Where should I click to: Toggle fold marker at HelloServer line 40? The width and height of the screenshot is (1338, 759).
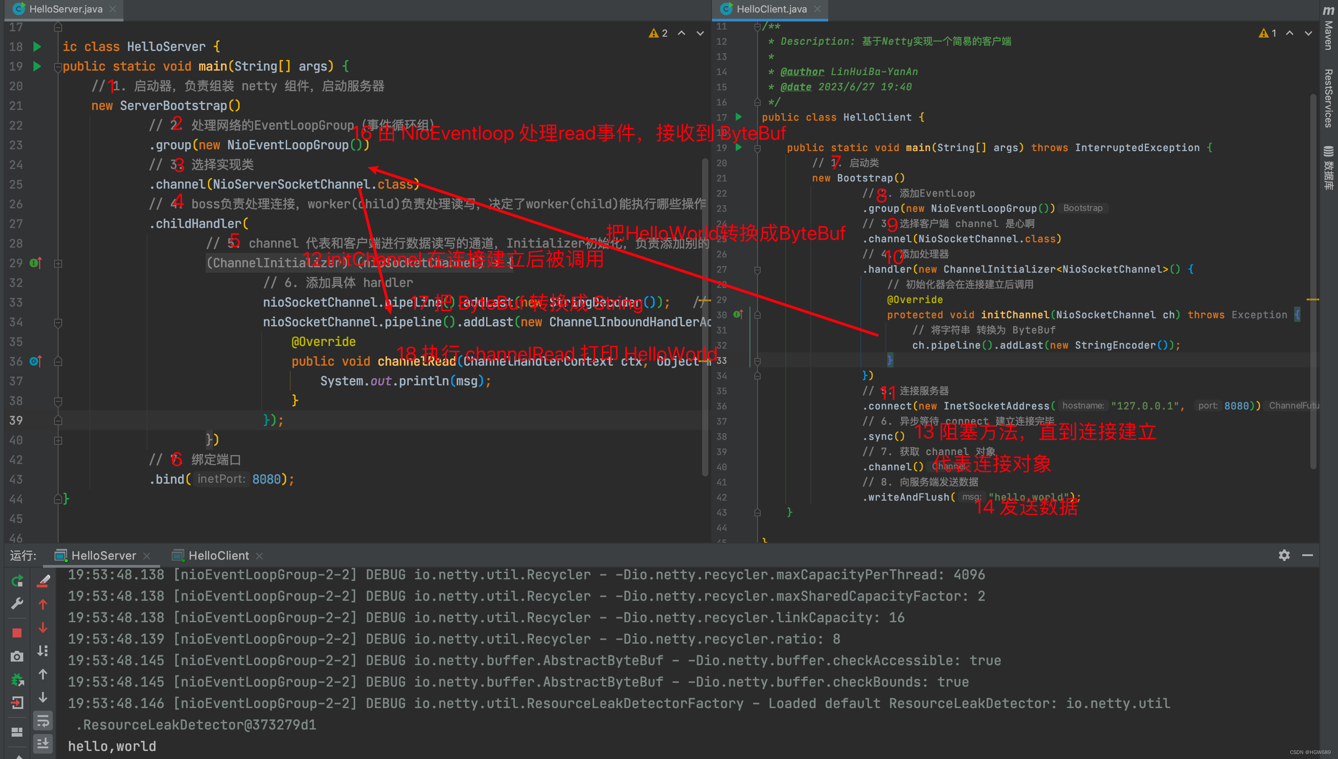click(59, 440)
